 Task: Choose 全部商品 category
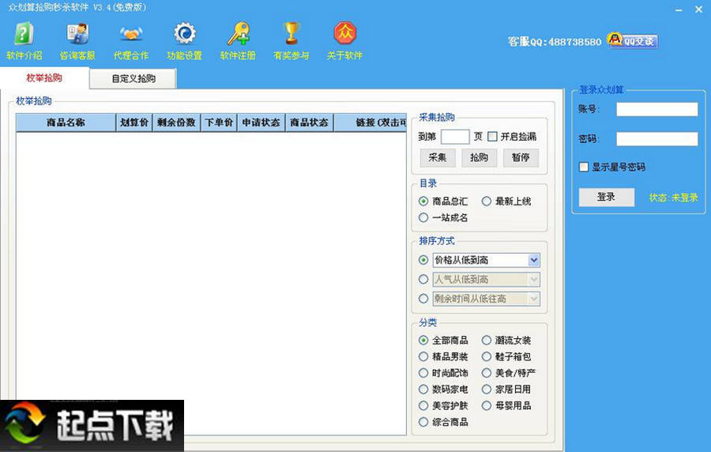423,340
